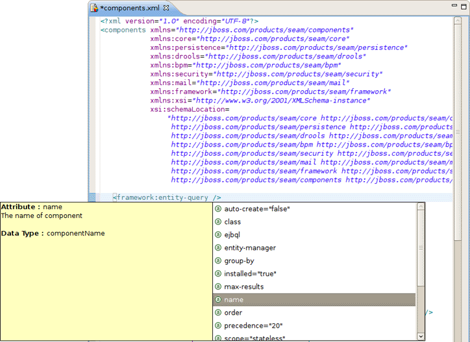
Task: Click the attribute icon beside ejbql
Action: pyautogui.click(x=218, y=235)
